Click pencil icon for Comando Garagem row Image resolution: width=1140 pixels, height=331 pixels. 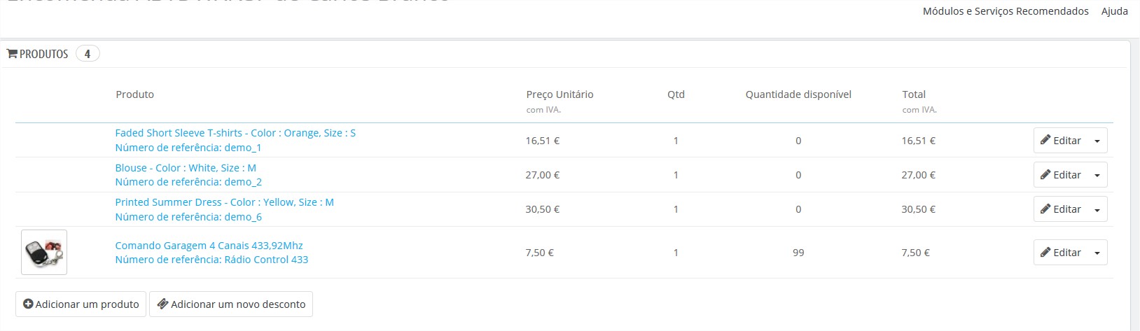pos(1045,252)
